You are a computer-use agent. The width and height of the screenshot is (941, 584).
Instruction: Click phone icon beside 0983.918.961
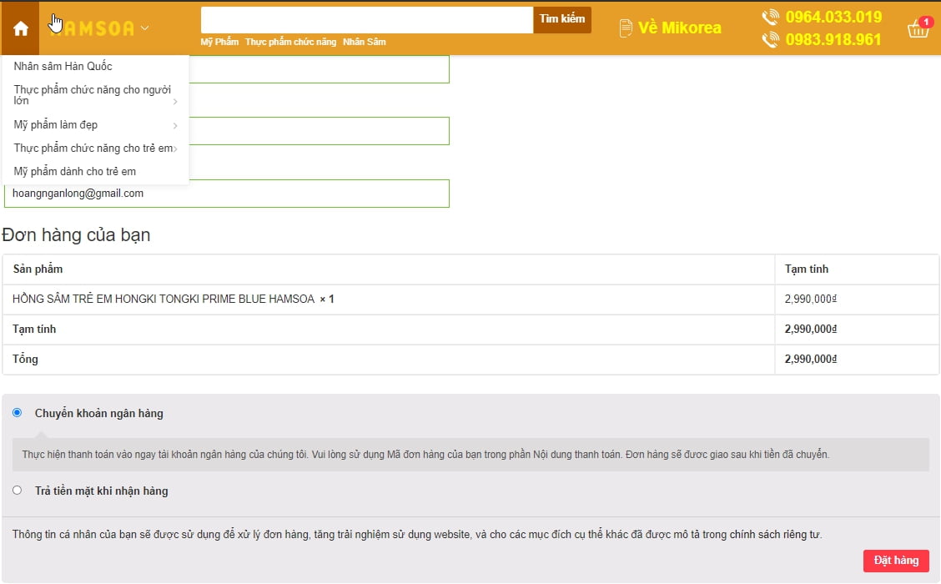coord(771,39)
